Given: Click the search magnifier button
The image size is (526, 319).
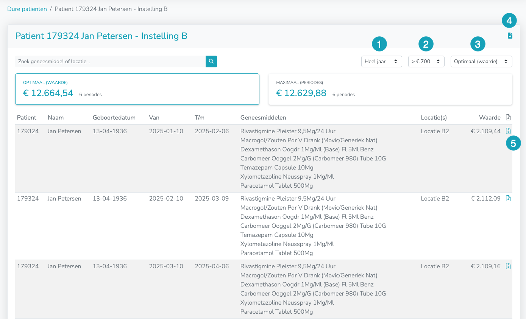Looking at the screenshot, I should pyautogui.click(x=211, y=61).
